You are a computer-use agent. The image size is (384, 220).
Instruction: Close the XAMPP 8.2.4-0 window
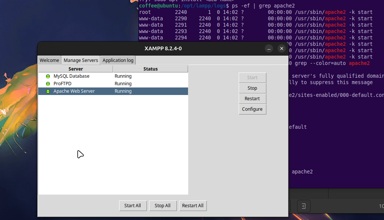pos(282,48)
